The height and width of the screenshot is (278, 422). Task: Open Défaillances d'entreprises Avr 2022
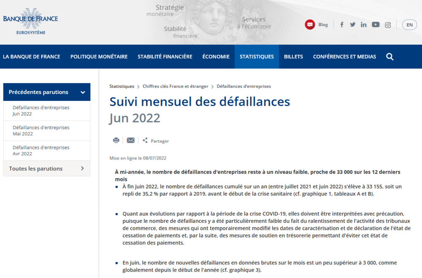click(x=41, y=151)
